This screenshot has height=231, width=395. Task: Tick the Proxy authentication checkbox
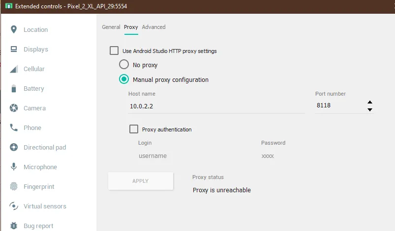pyautogui.click(x=134, y=129)
